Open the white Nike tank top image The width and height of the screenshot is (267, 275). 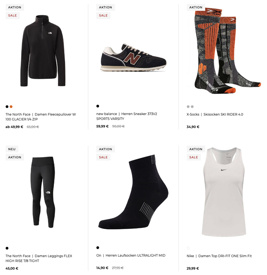224,192
